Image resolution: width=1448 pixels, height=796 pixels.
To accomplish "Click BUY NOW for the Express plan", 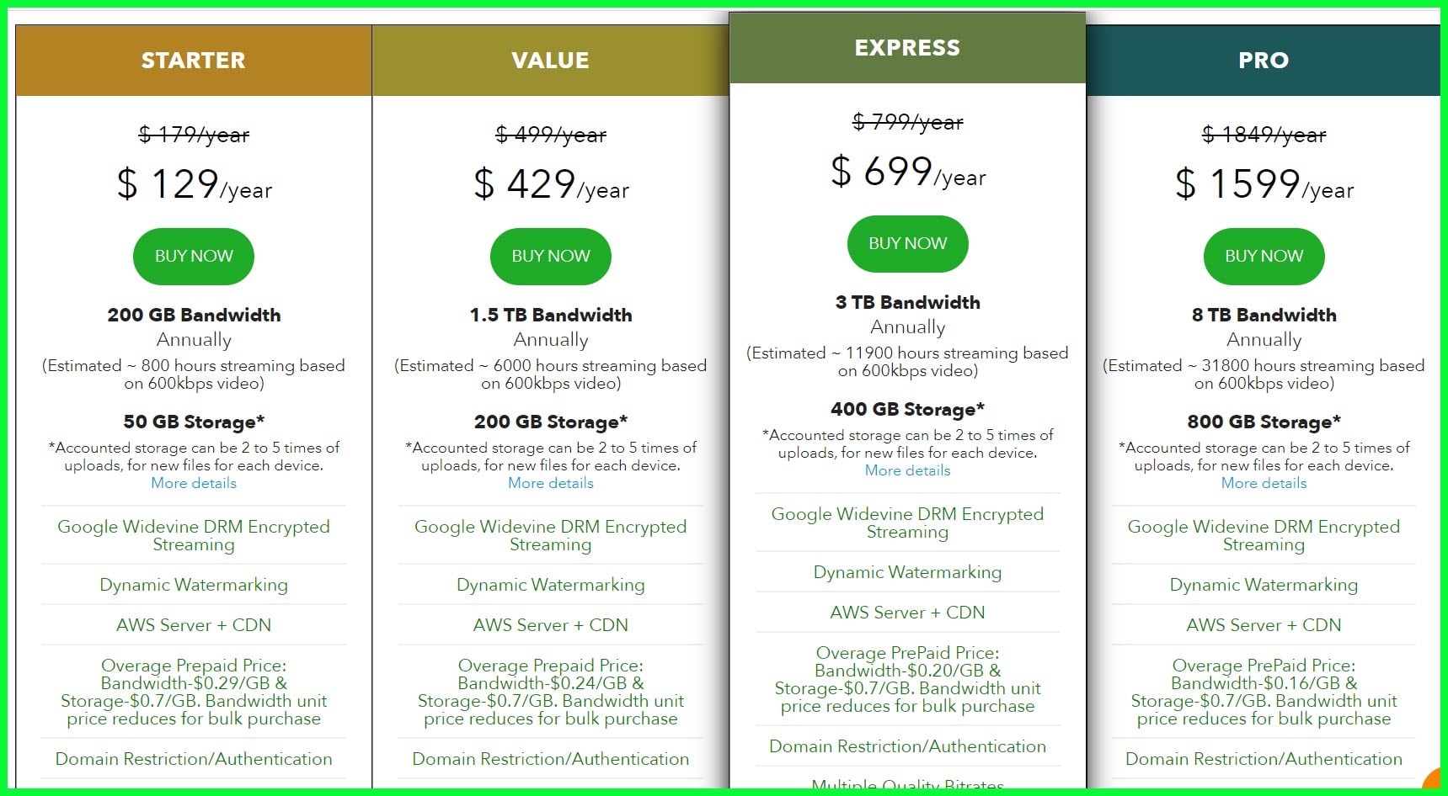I will pyautogui.click(x=907, y=243).
